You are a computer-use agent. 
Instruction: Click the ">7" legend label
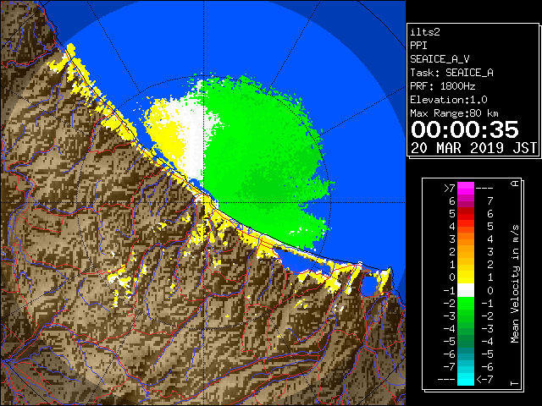[449, 188]
